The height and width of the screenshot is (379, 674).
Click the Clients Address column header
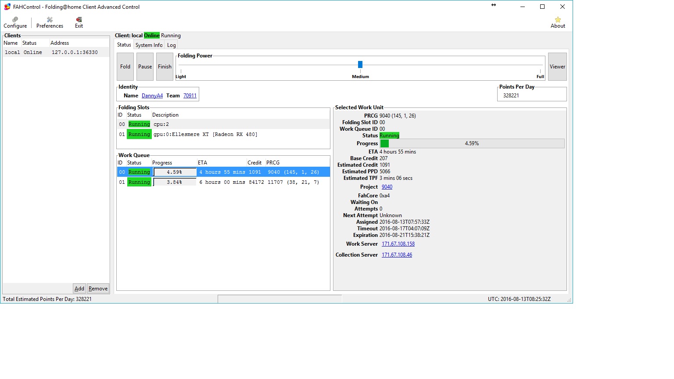60,43
